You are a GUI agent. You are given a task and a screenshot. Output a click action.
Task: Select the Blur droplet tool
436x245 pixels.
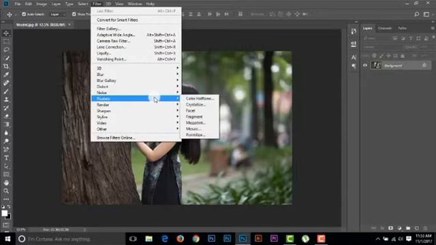6,133
